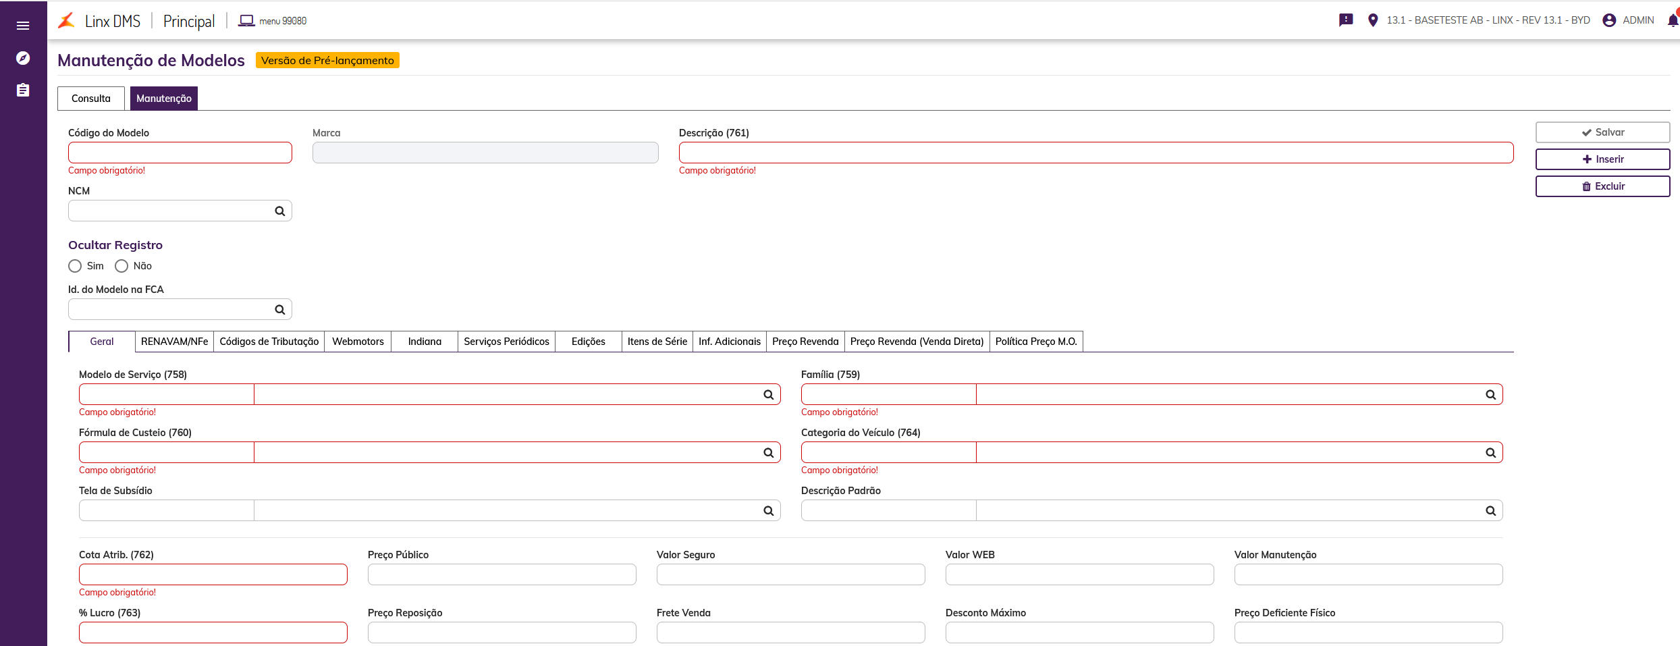This screenshot has width=1680, height=646.
Task: Open Categoria do Veículo lookup search
Action: 1490,453
